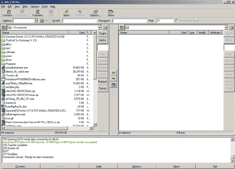
Task: Open the View menu
Action: point(17,7)
